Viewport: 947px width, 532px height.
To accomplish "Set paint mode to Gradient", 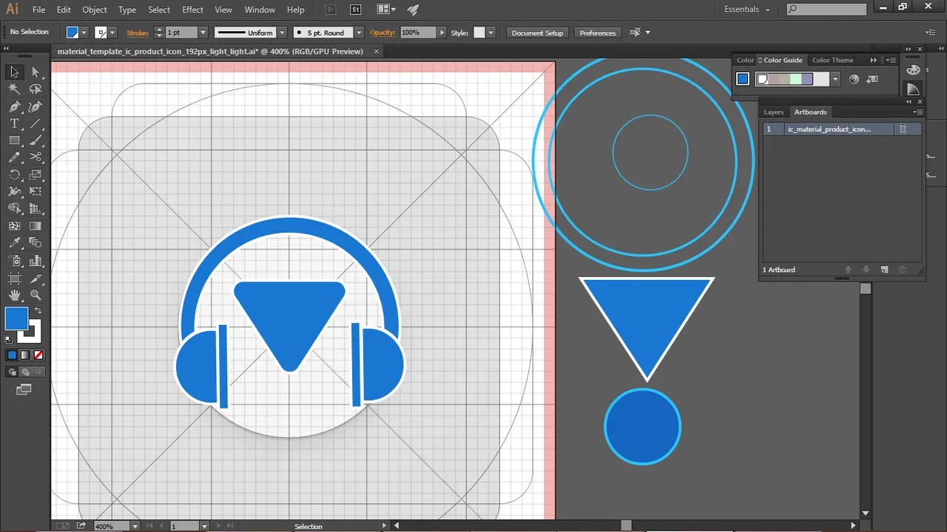I will coord(25,355).
